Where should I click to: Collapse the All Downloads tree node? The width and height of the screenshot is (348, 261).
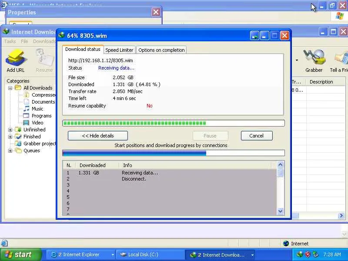10,88
